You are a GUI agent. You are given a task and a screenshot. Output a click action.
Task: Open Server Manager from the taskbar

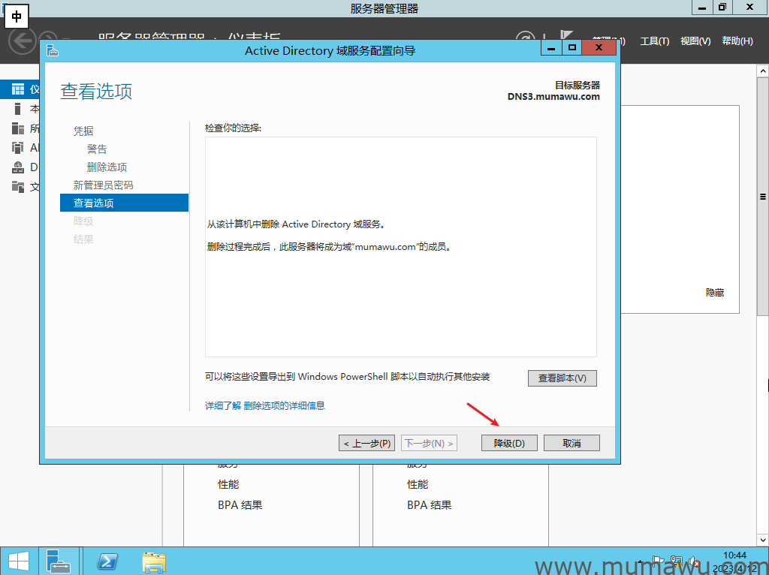(x=58, y=561)
